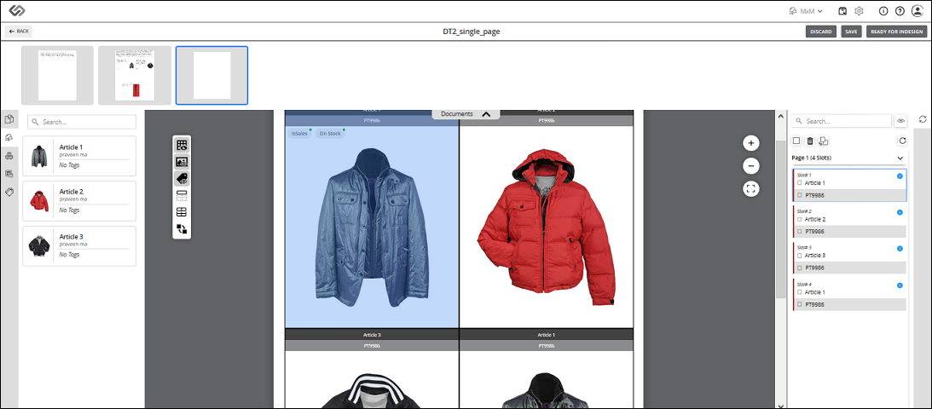Click the DISCARD button
The width and height of the screenshot is (932, 409).
(x=821, y=32)
